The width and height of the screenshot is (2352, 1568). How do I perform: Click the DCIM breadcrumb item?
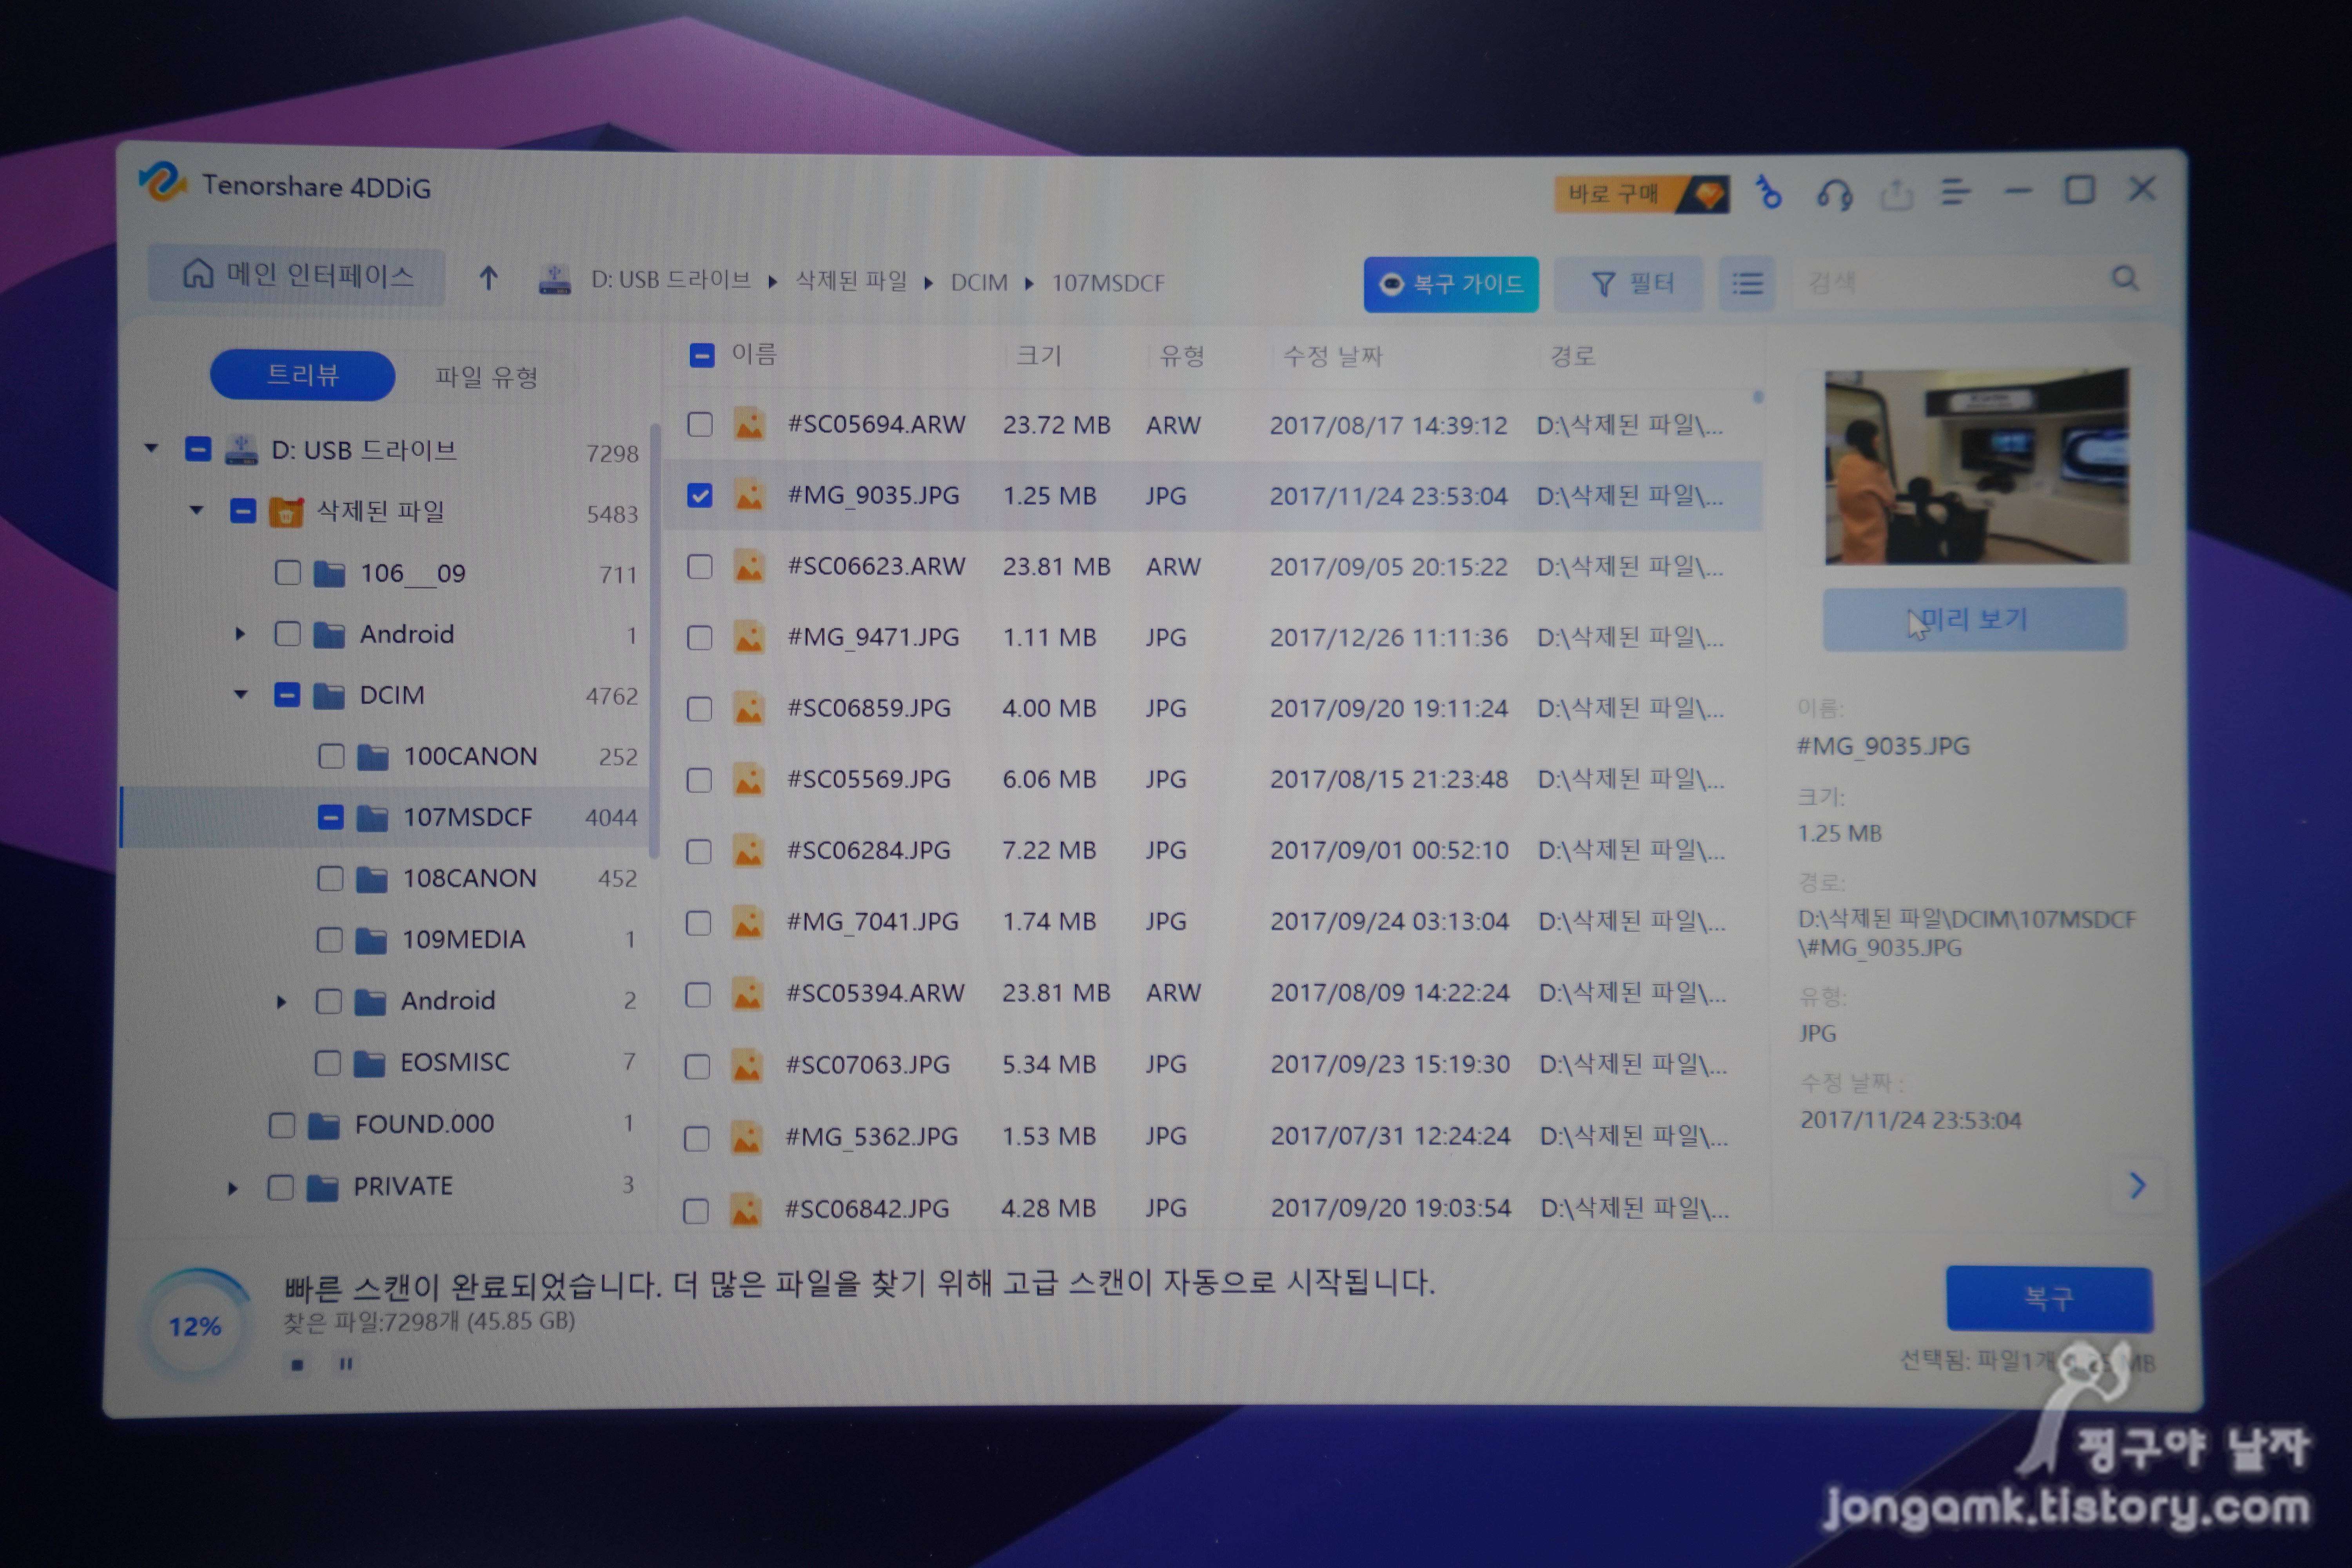(979, 283)
